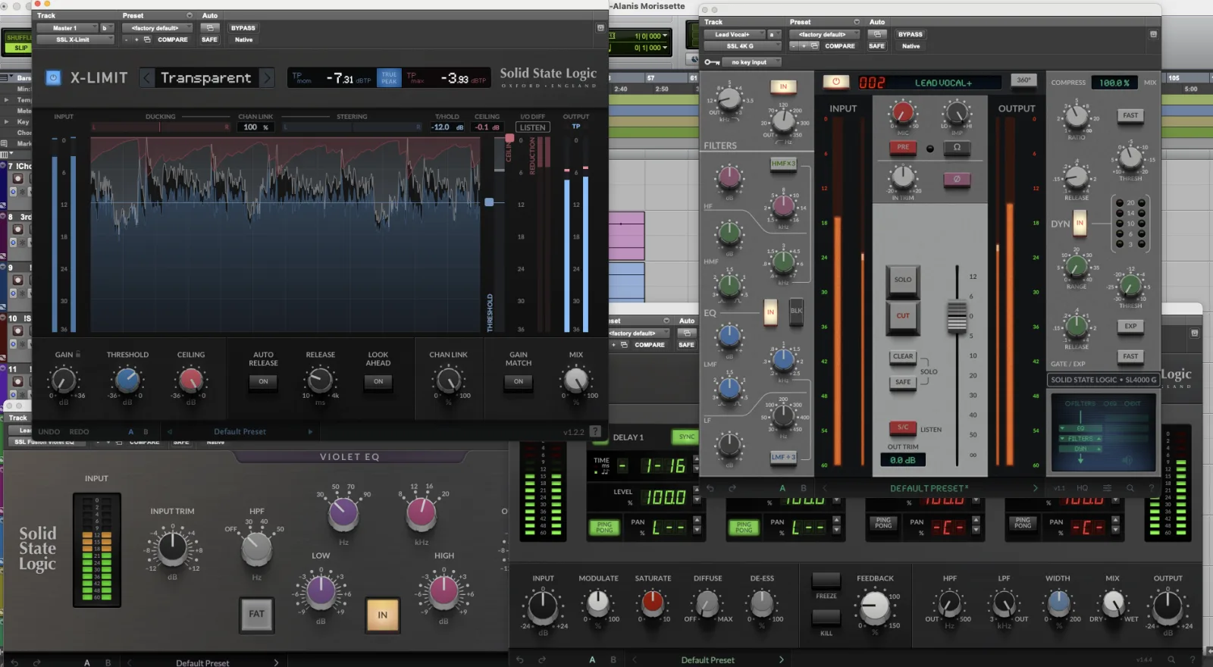Click the 4K G phase invert button
Viewport: 1213px width, 667px height.
tap(957, 179)
